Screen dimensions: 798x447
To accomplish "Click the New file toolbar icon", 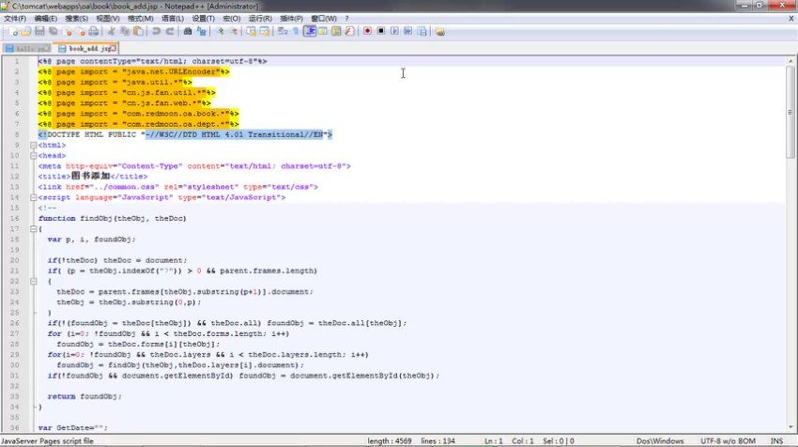I will click(x=8, y=31).
